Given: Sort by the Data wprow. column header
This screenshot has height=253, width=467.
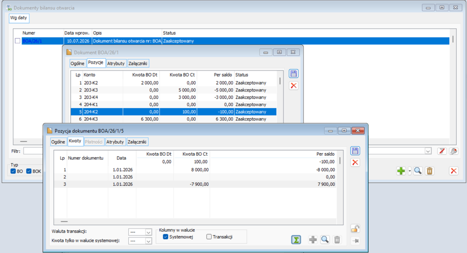Looking at the screenshot, I should point(78,33).
